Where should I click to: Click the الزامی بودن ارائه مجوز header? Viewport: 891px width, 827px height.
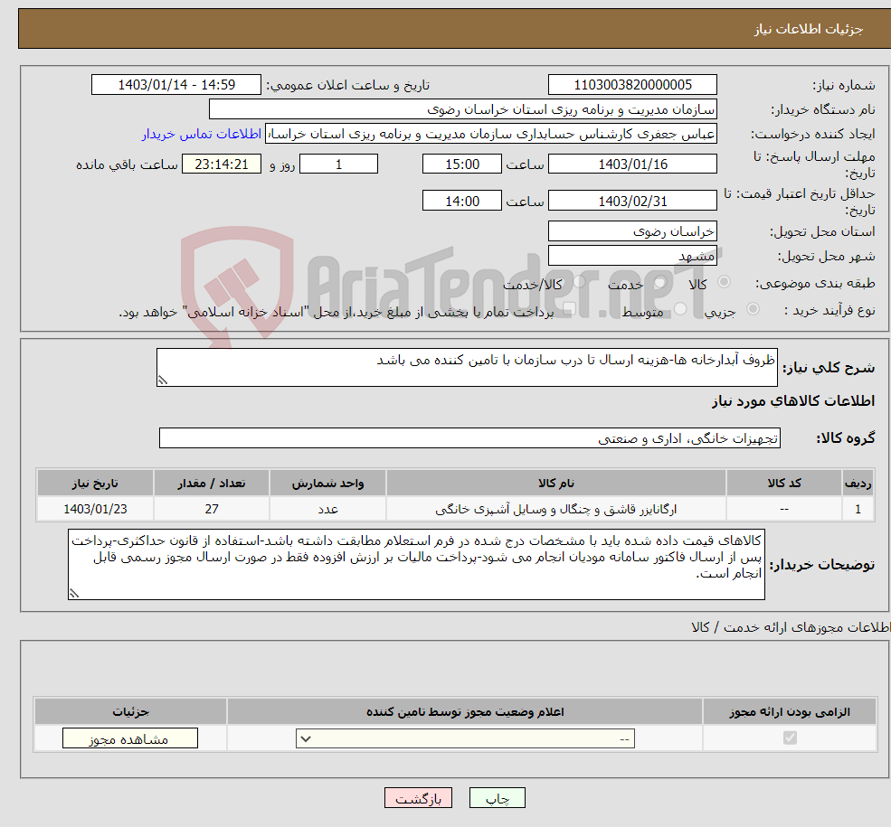pos(790,711)
